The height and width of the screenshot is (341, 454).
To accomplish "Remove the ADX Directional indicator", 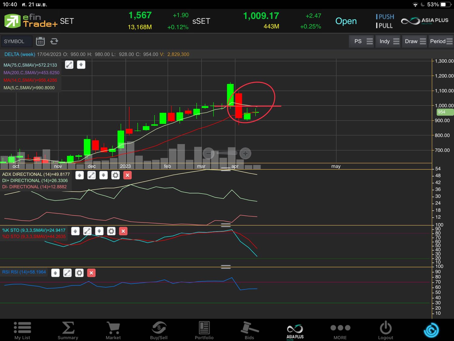I will (127, 175).
